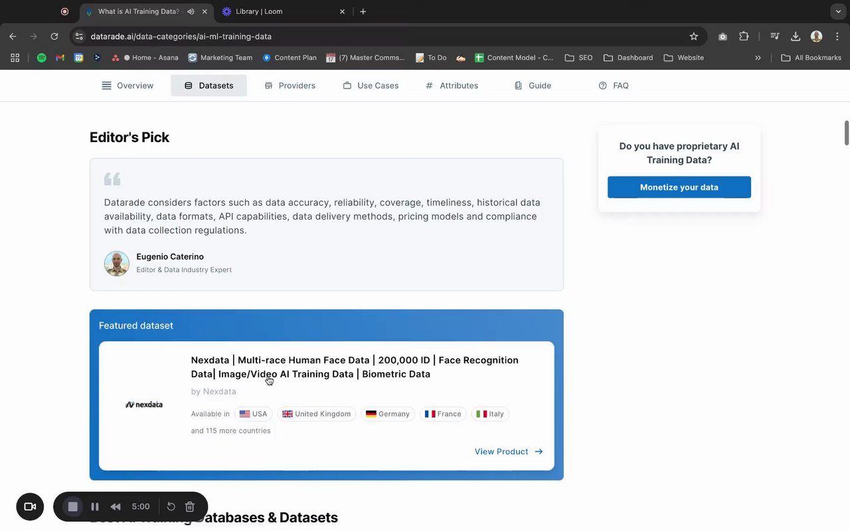Select the USA country tag
Viewport: 850px width, 531px height.
tap(253, 414)
